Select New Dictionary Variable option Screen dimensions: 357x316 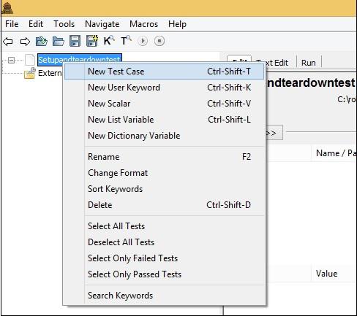pos(164,136)
